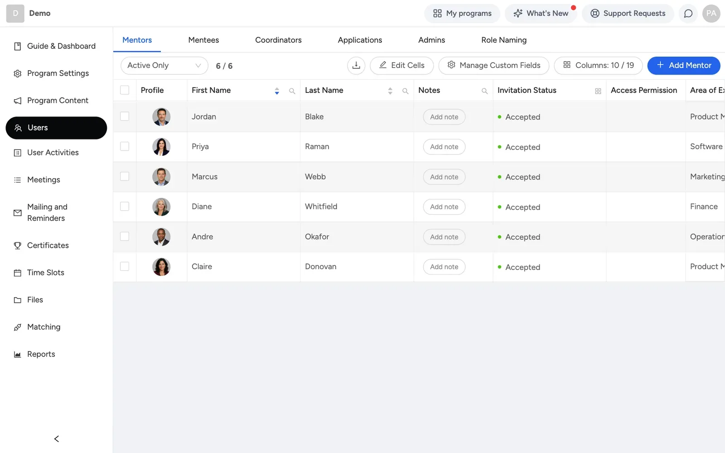Viewport: 725px width, 453px height.
Task: Add note for Priya Raman
Action: [x=444, y=147]
